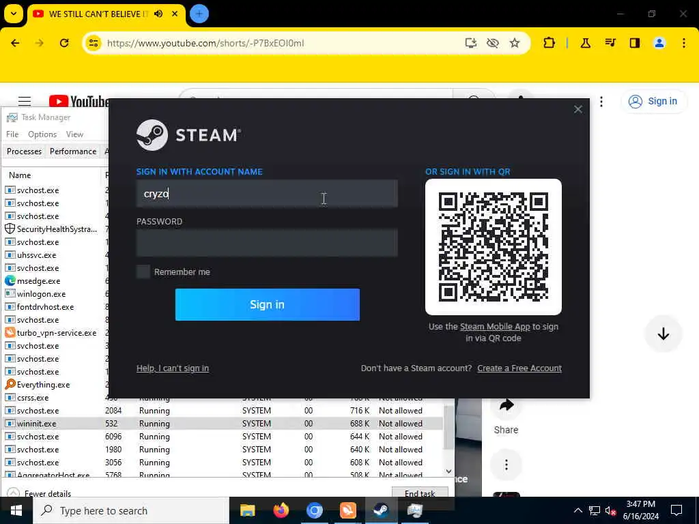Go to YouTube home via the logo
Viewport: 699px width, 524px height.
pyautogui.click(x=79, y=102)
